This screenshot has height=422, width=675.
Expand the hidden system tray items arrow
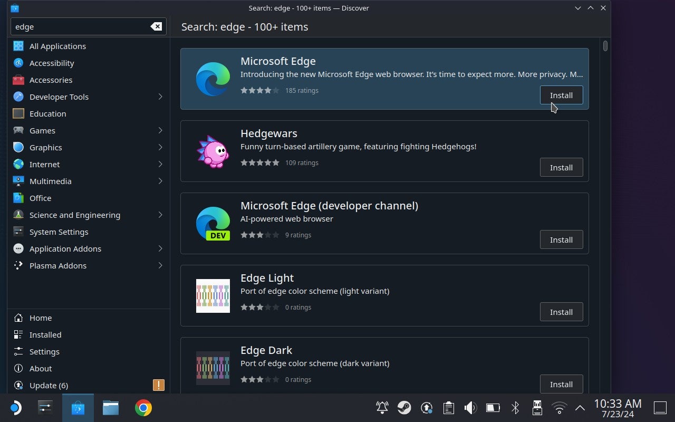tap(580, 407)
